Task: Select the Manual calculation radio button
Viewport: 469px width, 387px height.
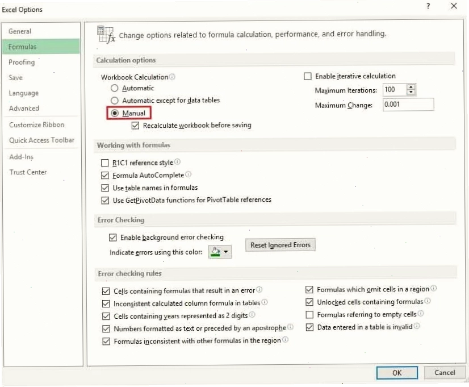Action: click(x=115, y=113)
